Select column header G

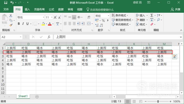coord(74,44)
